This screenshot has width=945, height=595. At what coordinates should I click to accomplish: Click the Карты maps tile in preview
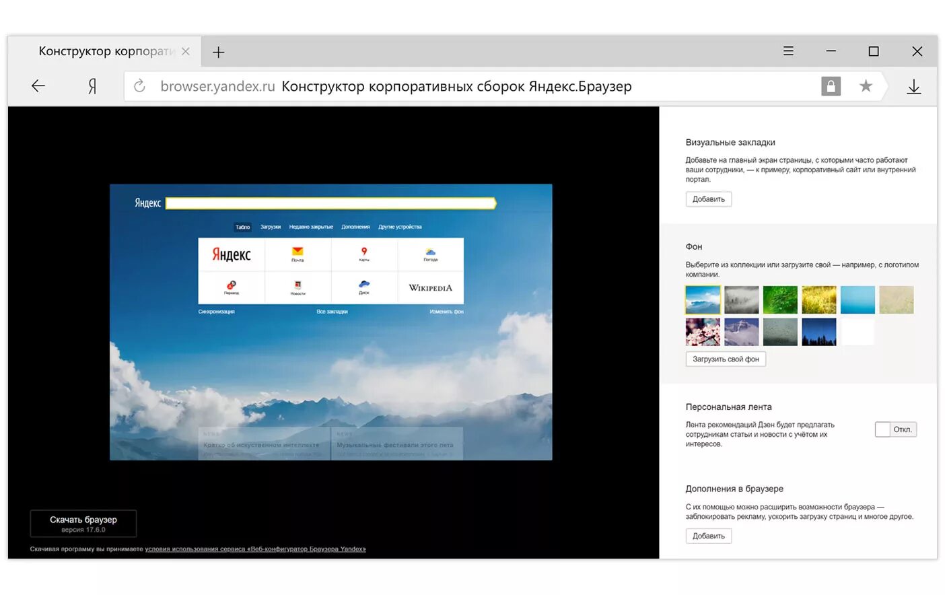pos(364,254)
